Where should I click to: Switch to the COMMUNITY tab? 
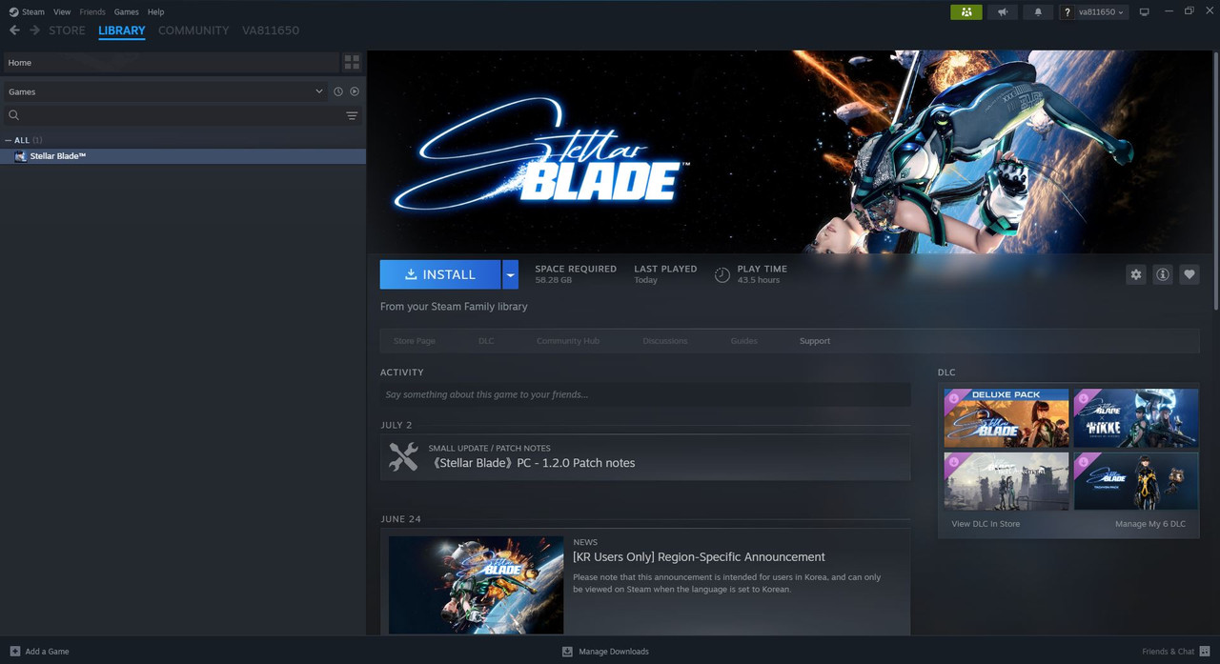click(193, 30)
